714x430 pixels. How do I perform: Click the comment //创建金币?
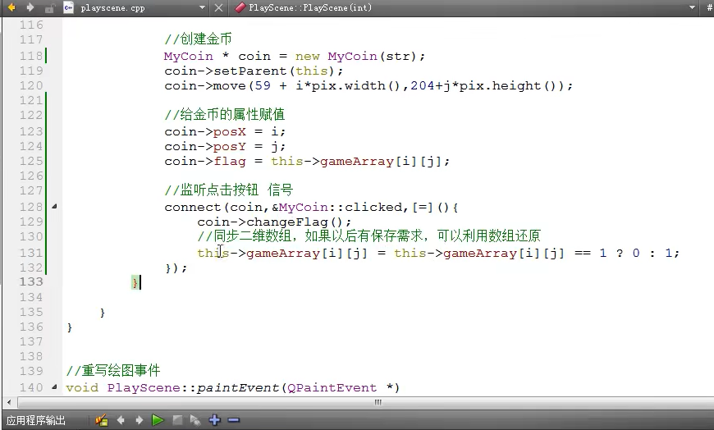pos(198,39)
